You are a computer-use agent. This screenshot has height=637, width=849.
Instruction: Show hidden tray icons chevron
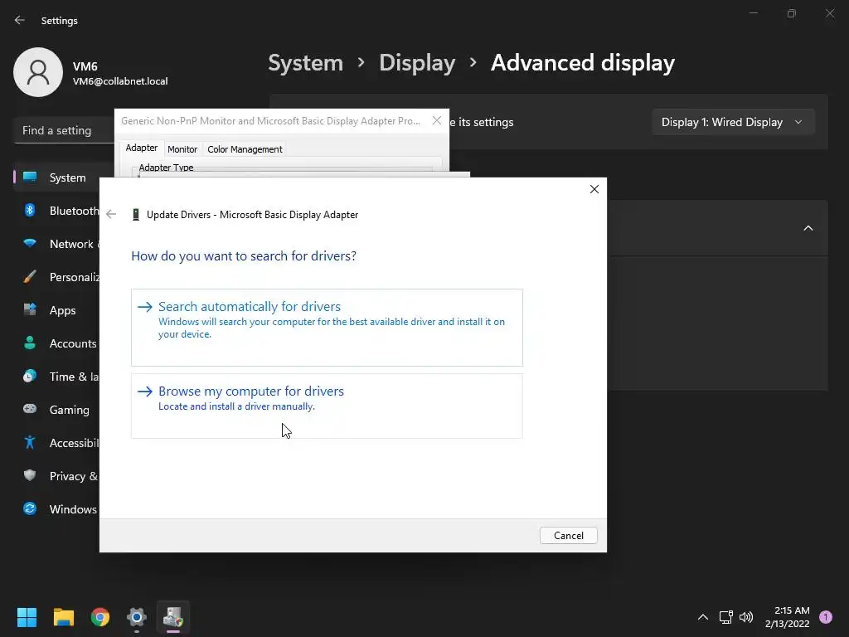[703, 617]
